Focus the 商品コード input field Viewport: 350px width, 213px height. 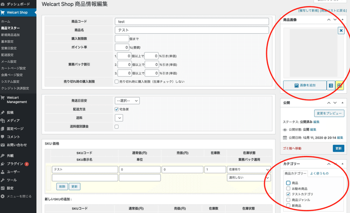click(x=192, y=21)
